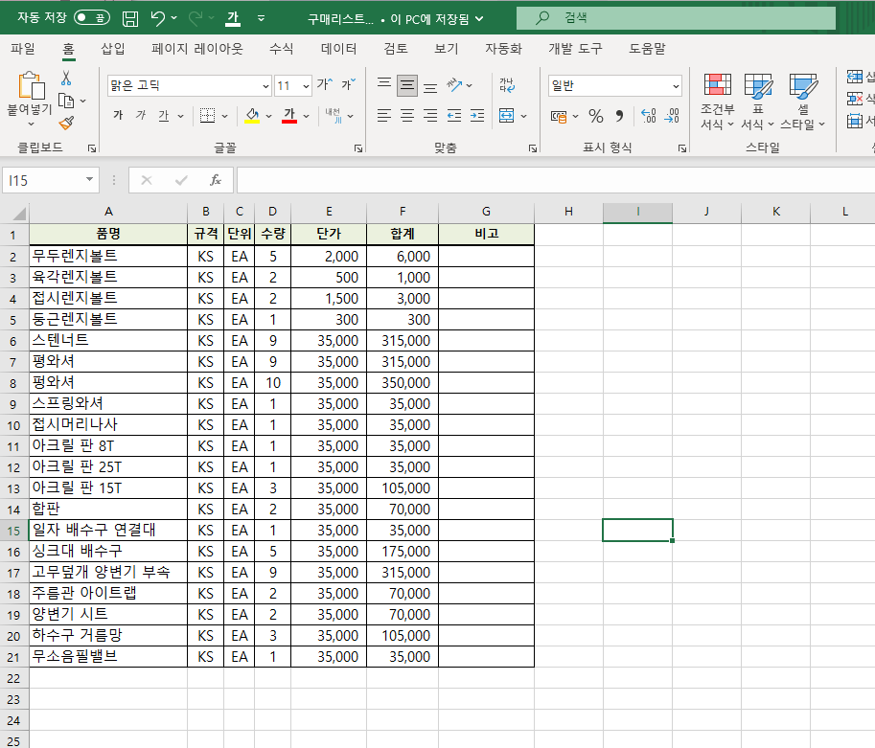Expand the number format dropdown (일반)
875x748 pixels.
pos(676,86)
